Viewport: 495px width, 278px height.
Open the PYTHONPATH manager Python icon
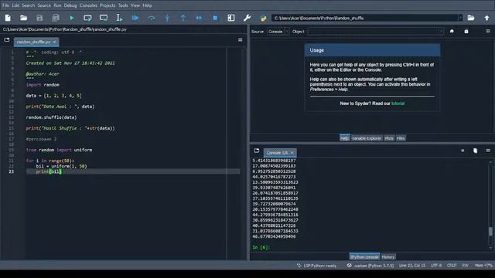(263, 19)
